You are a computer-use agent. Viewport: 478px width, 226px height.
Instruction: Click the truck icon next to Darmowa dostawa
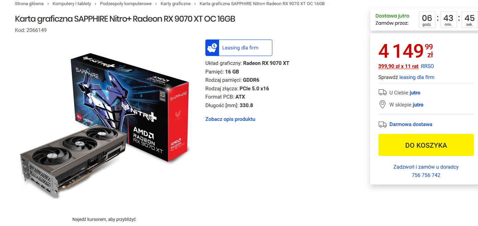pyautogui.click(x=382, y=124)
